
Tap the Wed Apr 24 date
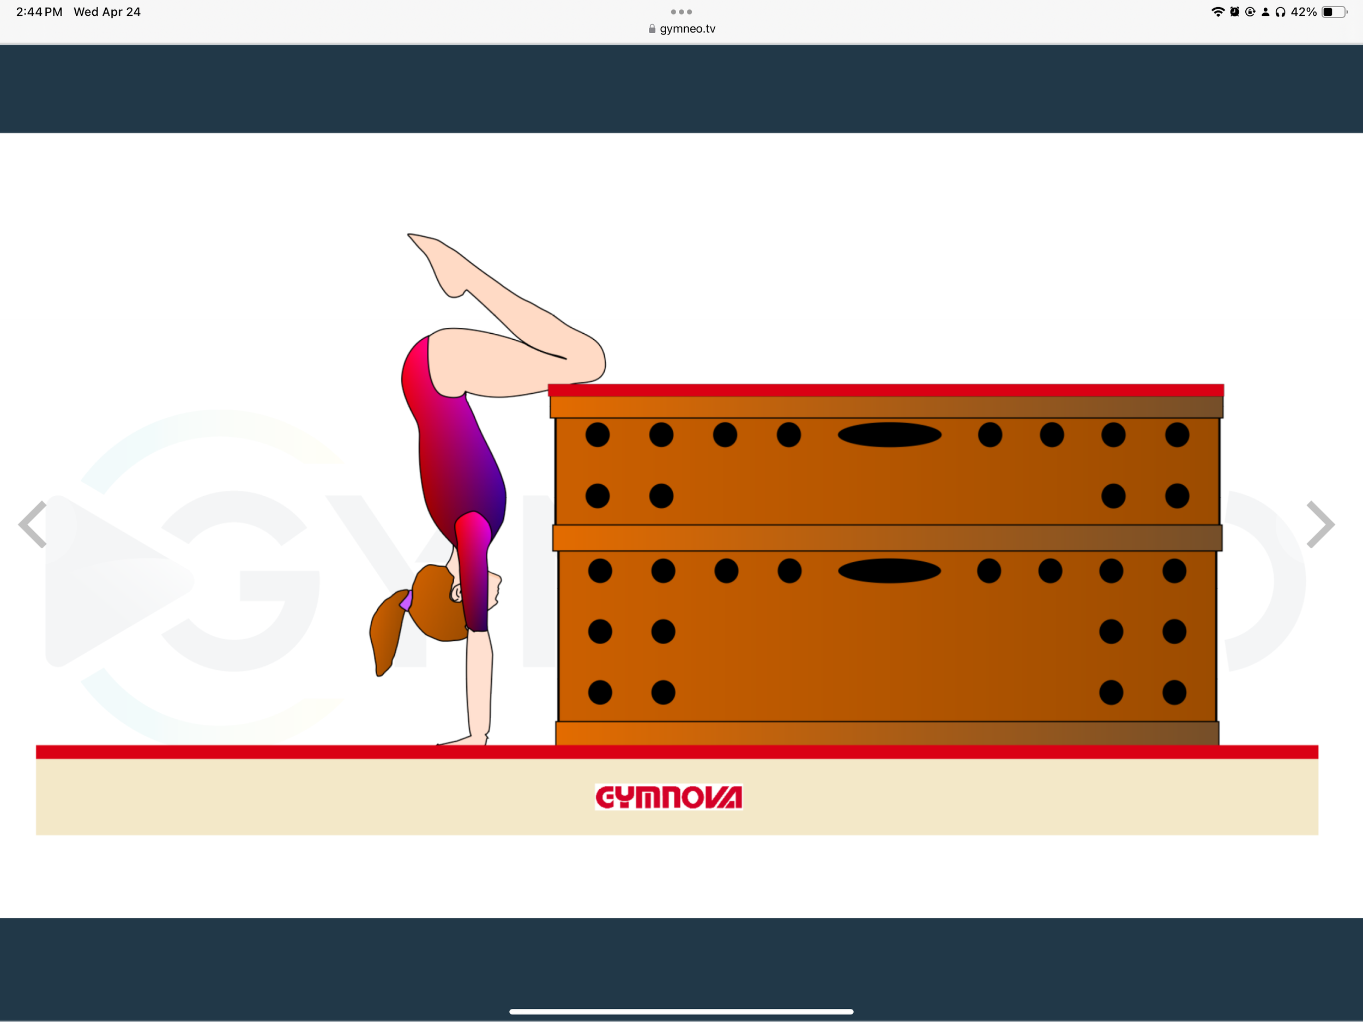coord(107,11)
